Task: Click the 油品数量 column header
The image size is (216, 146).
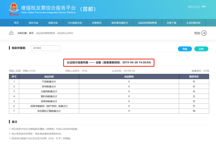Action: (129, 77)
